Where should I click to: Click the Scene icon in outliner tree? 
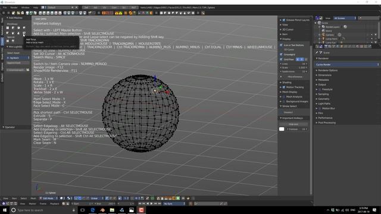coord(320,23)
